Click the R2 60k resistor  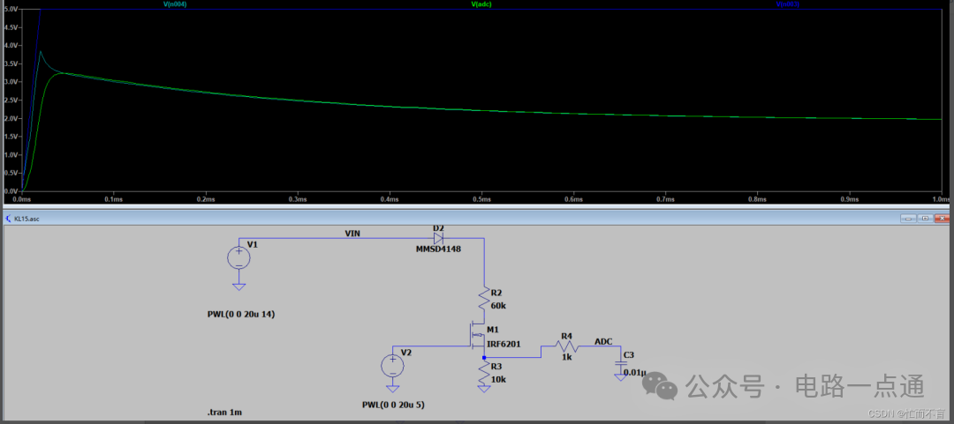coord(484,300)
